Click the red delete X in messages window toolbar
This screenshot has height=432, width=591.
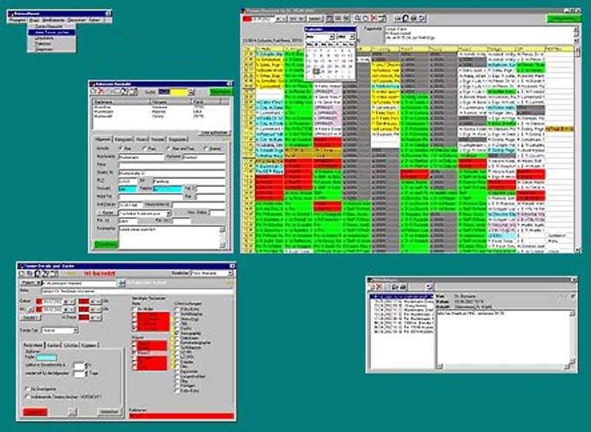click(x=379, y=287)
